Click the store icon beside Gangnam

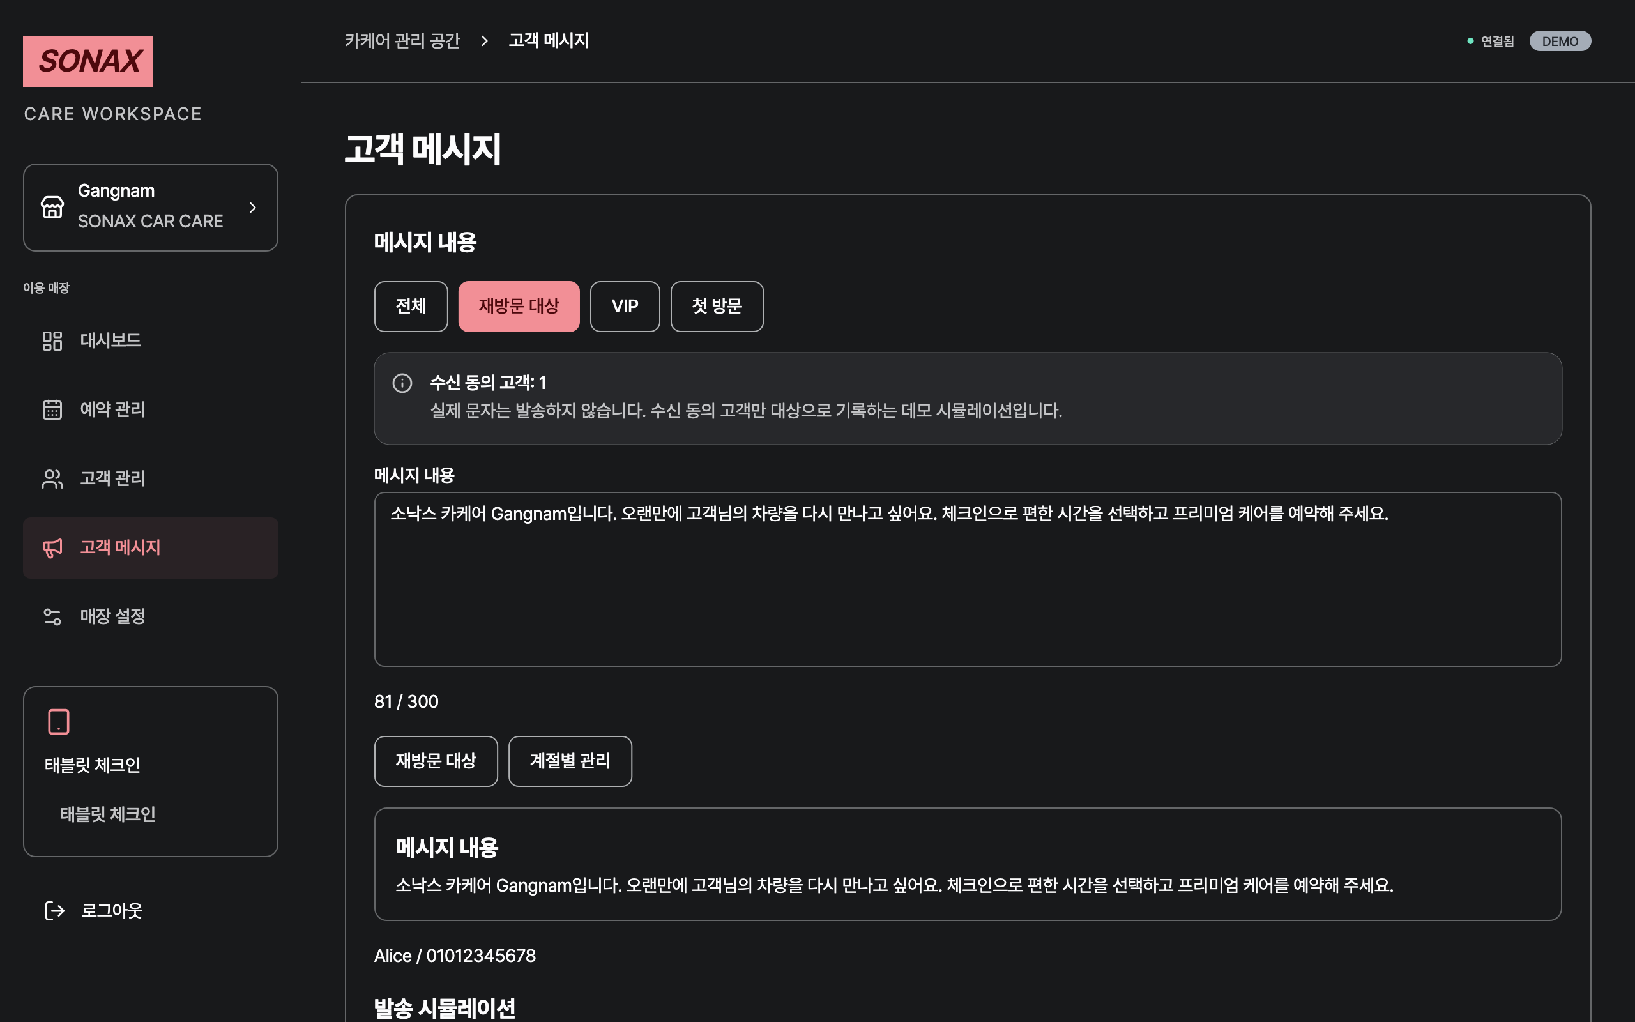[x=52, y=207]
